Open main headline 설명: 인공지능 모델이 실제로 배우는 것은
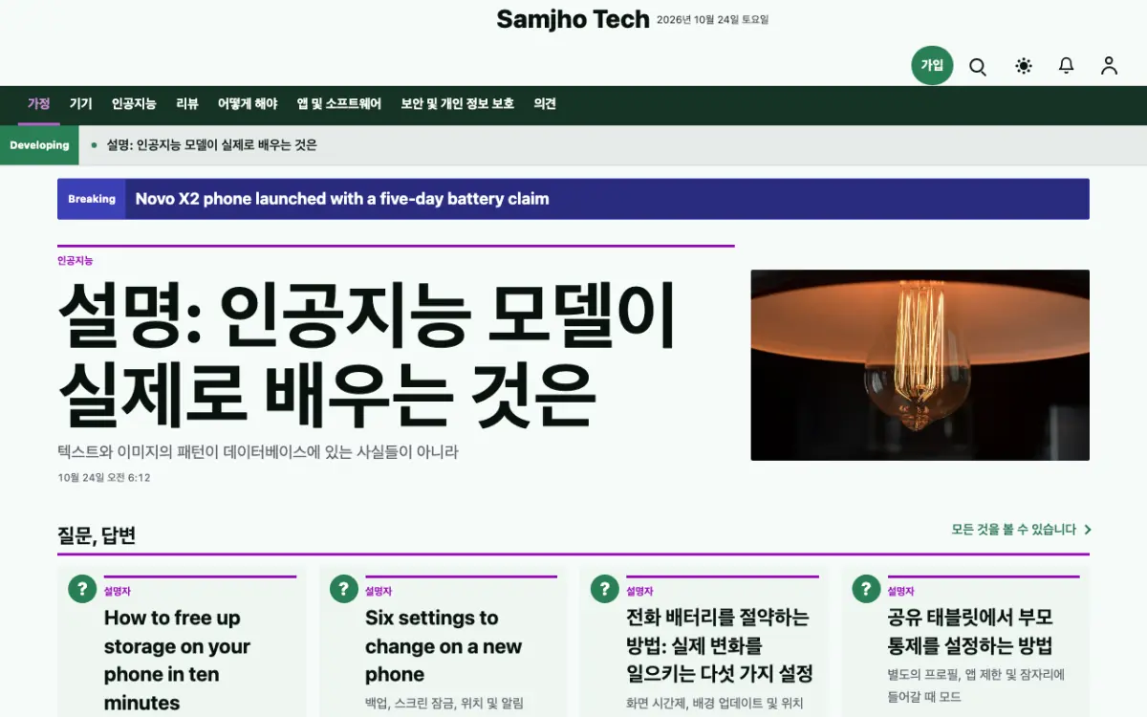This screenshot has height=717, width=1147. coord(367,356)
